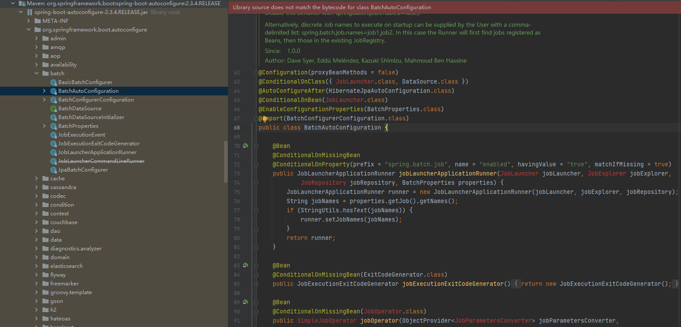Select the groovy.template package
Screen dimensions: 681x327
[71, 292]
